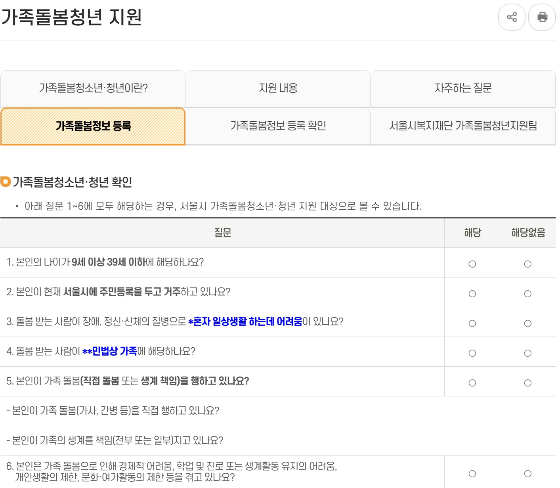Open the 지원 내용 tab
The image size is (560, 488).
pos(278,89)
